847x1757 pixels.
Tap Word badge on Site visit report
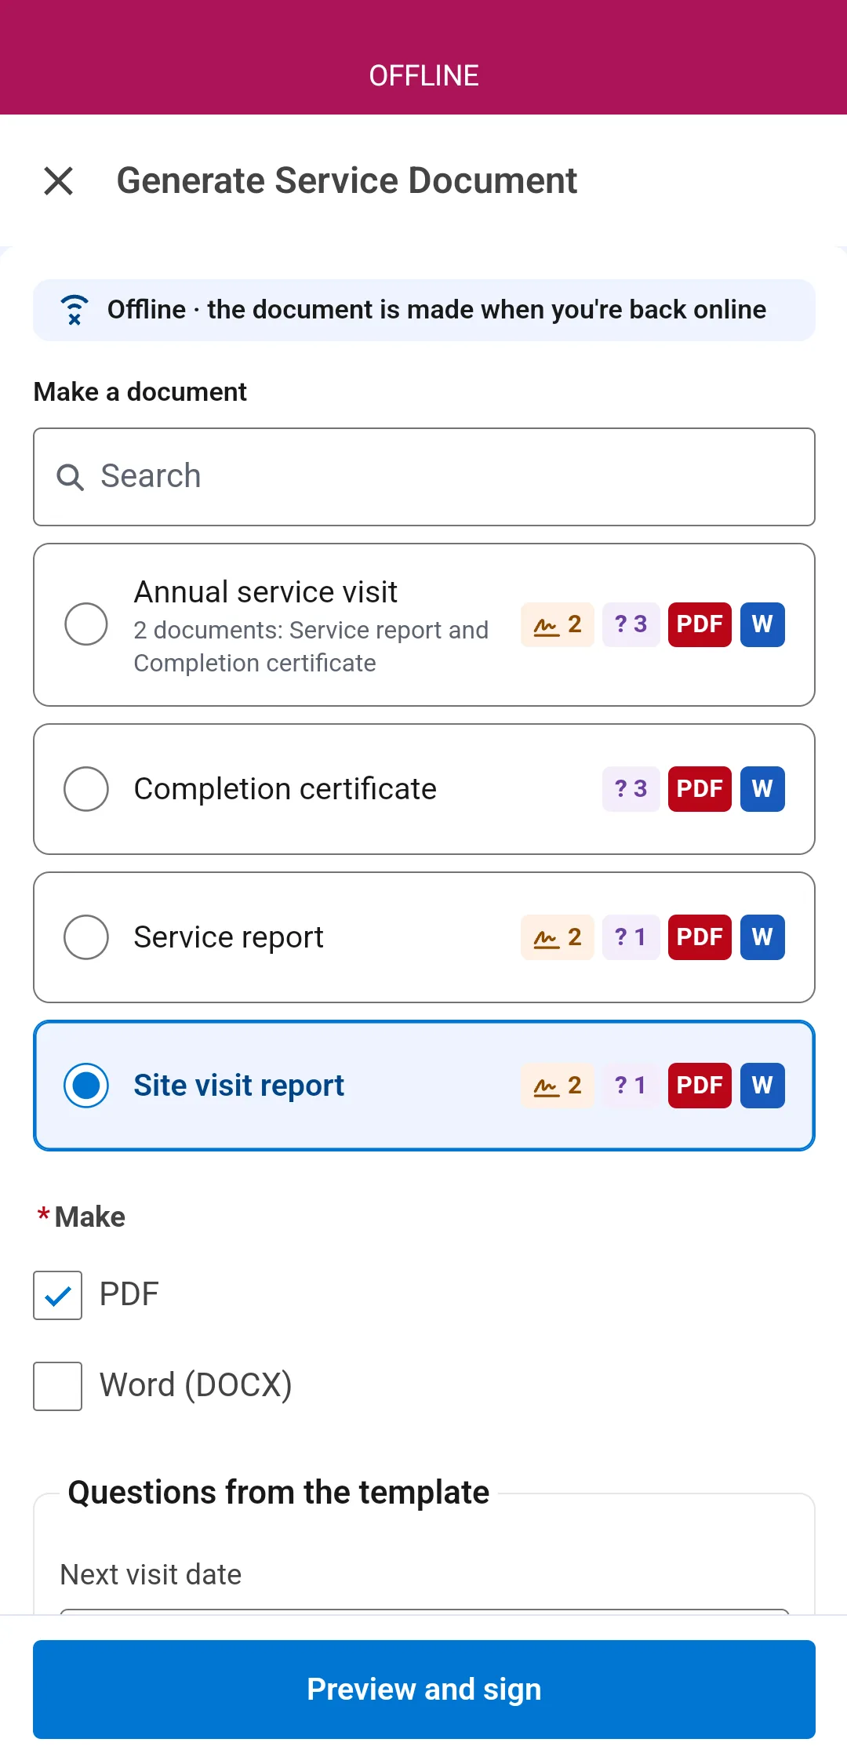[762, 1086]
